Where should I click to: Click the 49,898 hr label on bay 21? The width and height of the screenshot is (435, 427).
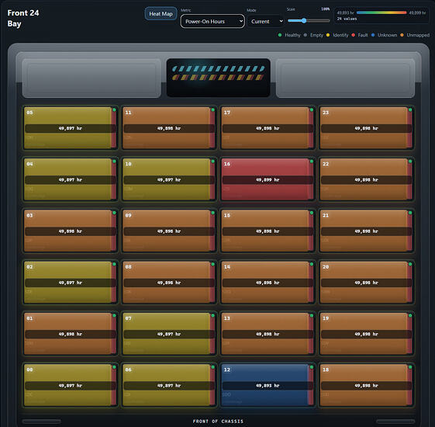coord(366,231)
